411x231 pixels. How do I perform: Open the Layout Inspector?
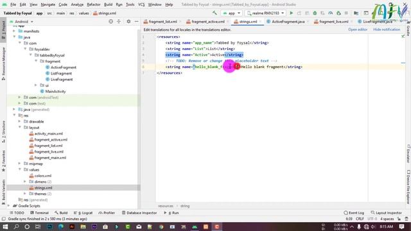(x=387, y=213)
